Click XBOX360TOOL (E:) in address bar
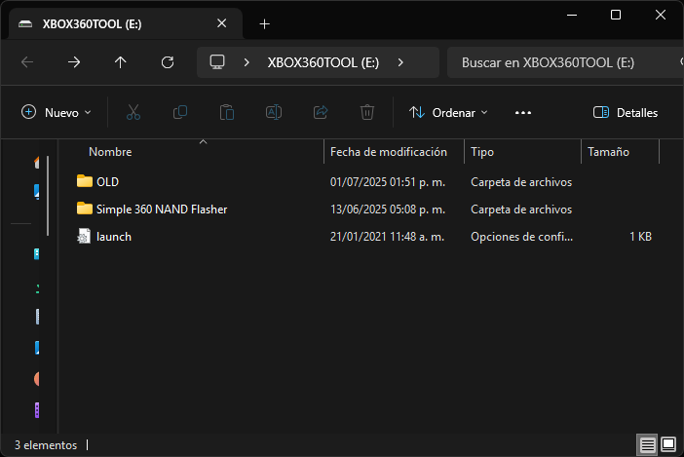684x457 pixels. [323, 62]
